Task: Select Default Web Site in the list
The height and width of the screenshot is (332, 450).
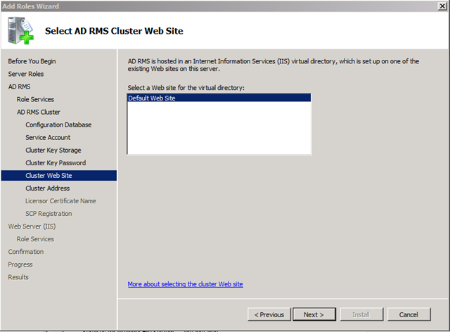Action: pyautogui.click(x=219, y=98)
